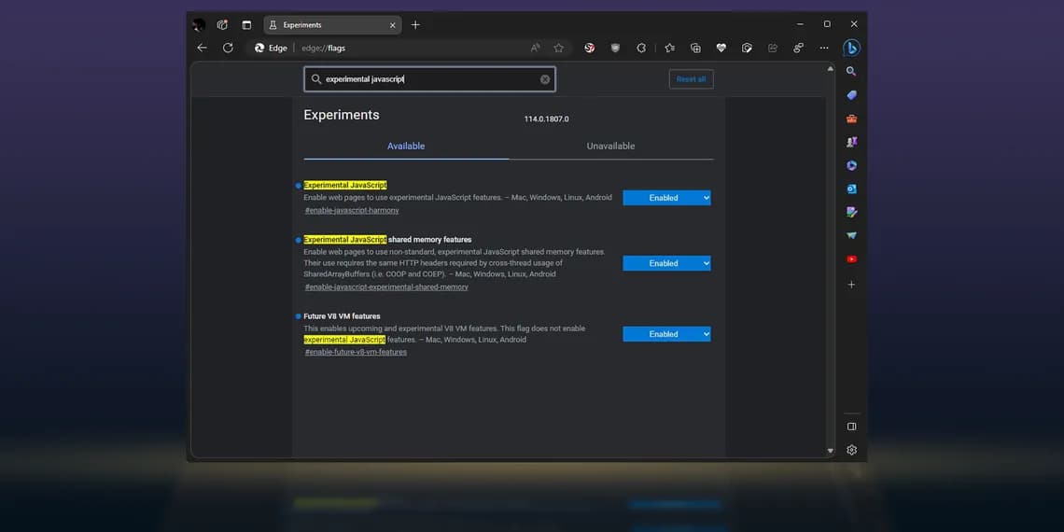
Task: Open YouTube from the Edge sidebar
Action: tap(851, 259)
